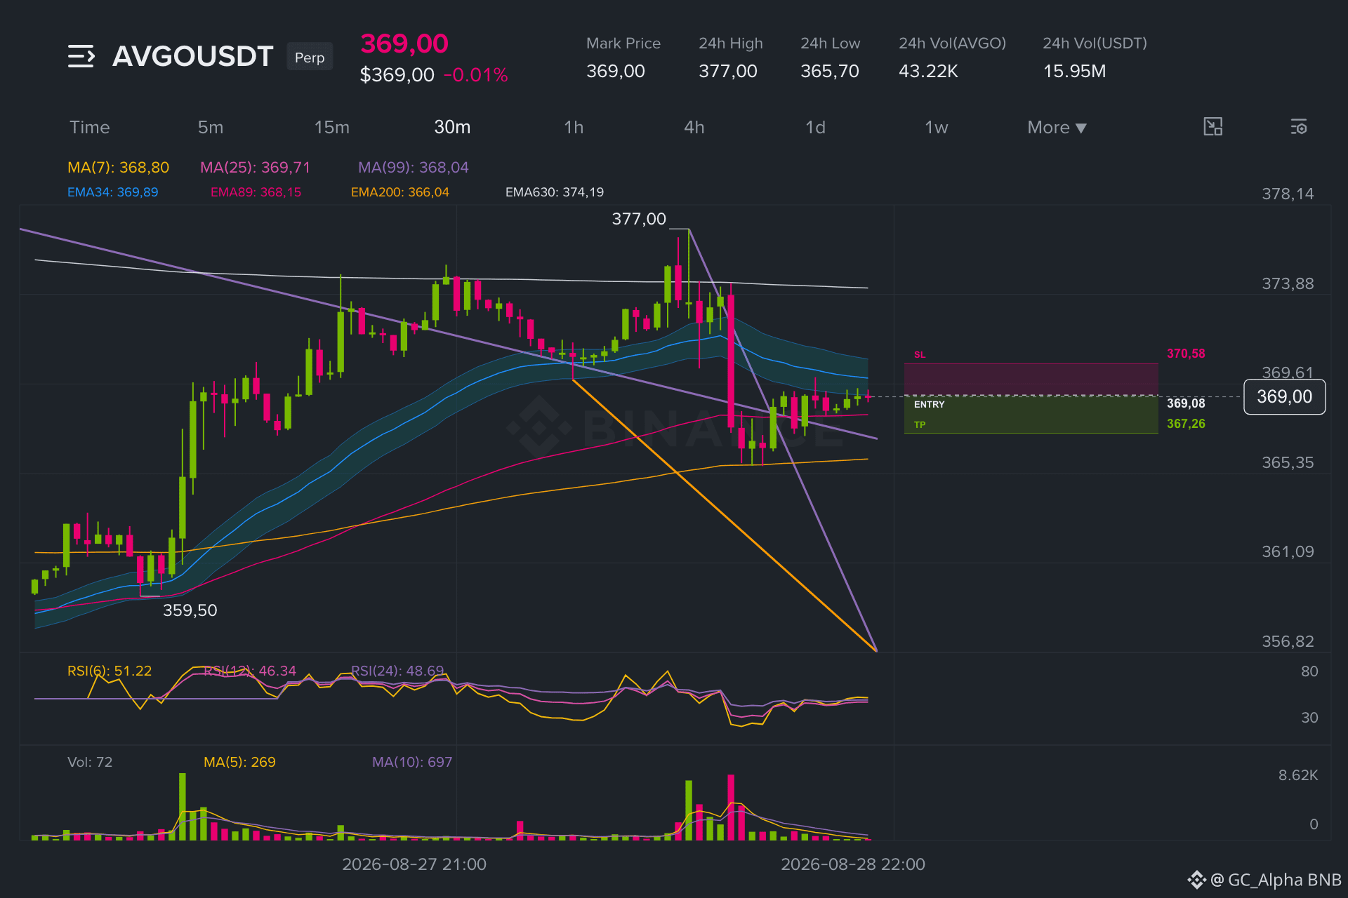Click the large last price 369,00
Image resolution: width=1348 pixels, height=898 pixels.
(404, 43)
